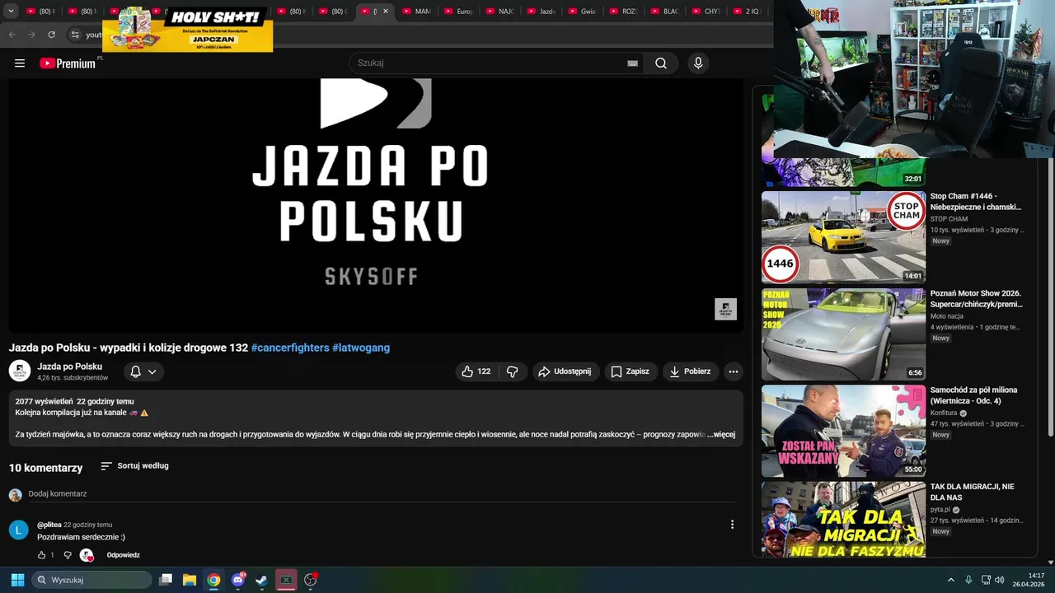Open Poznań Motor Show 2026 thumbnail
The image size is (1055, 593).
(843, 334)
